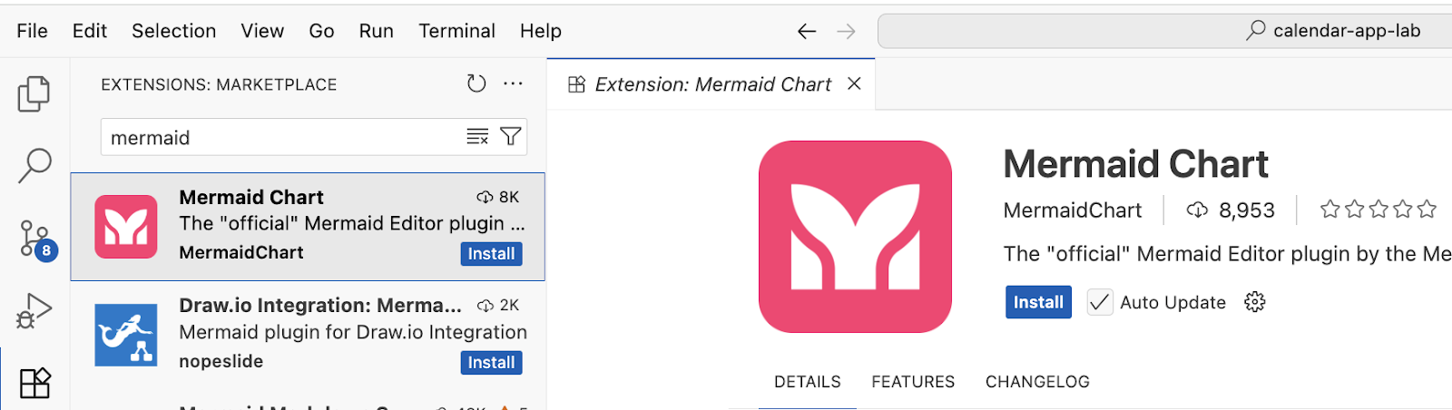Switch to the FEATURES tab

[x=913, y=382]
